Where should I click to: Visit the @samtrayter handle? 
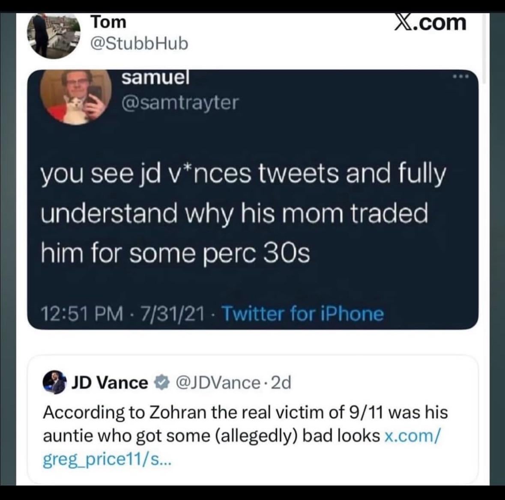(180, 103)
